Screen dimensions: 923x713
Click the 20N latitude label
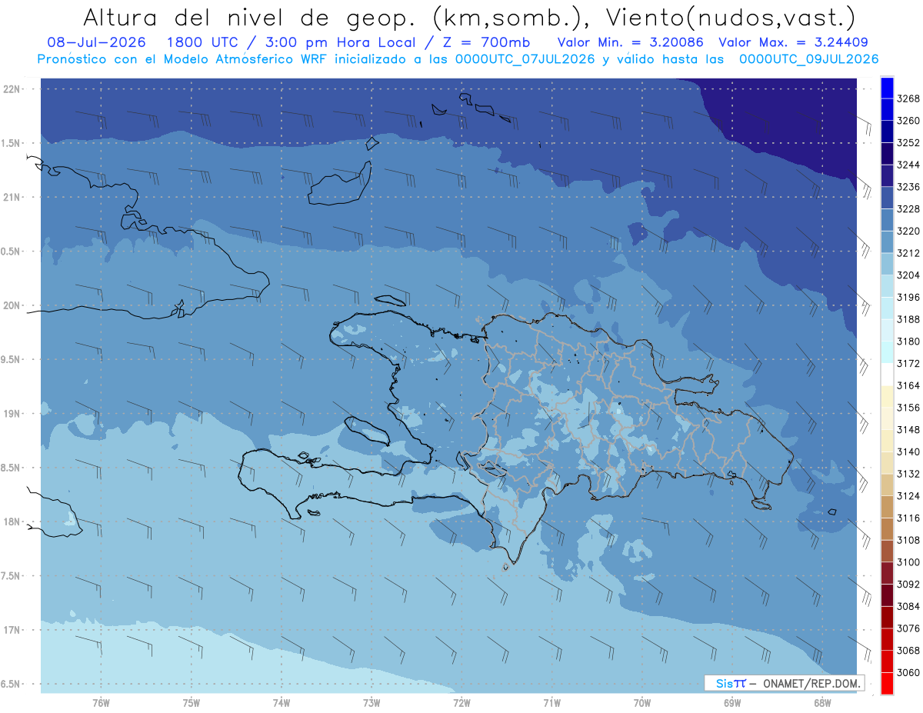pos(13,306)
